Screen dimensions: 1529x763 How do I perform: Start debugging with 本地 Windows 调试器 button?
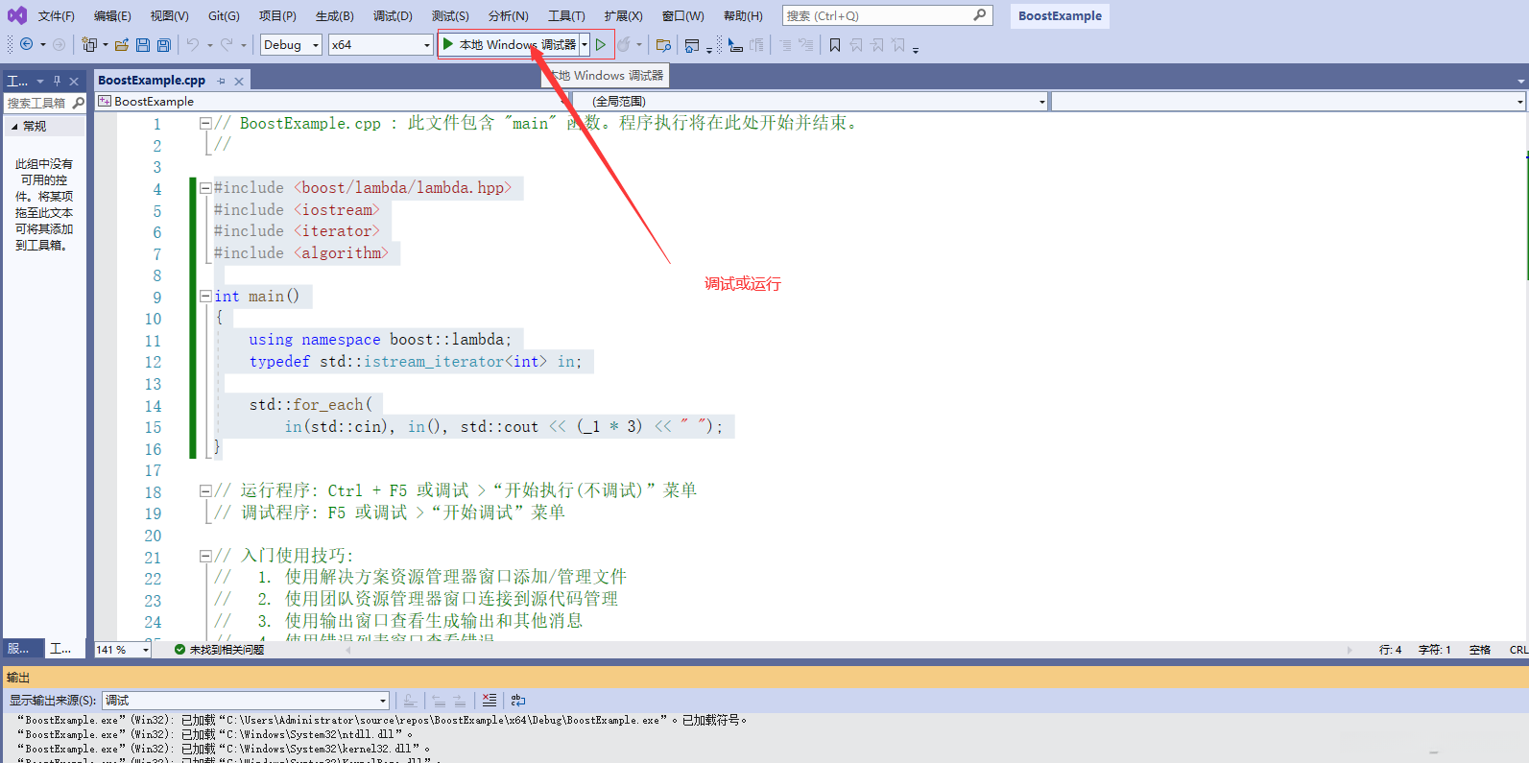[509, 44]
